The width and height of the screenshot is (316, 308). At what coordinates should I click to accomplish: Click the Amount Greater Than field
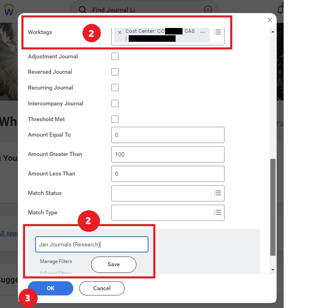pyautogui.click(x=168, y=154)
